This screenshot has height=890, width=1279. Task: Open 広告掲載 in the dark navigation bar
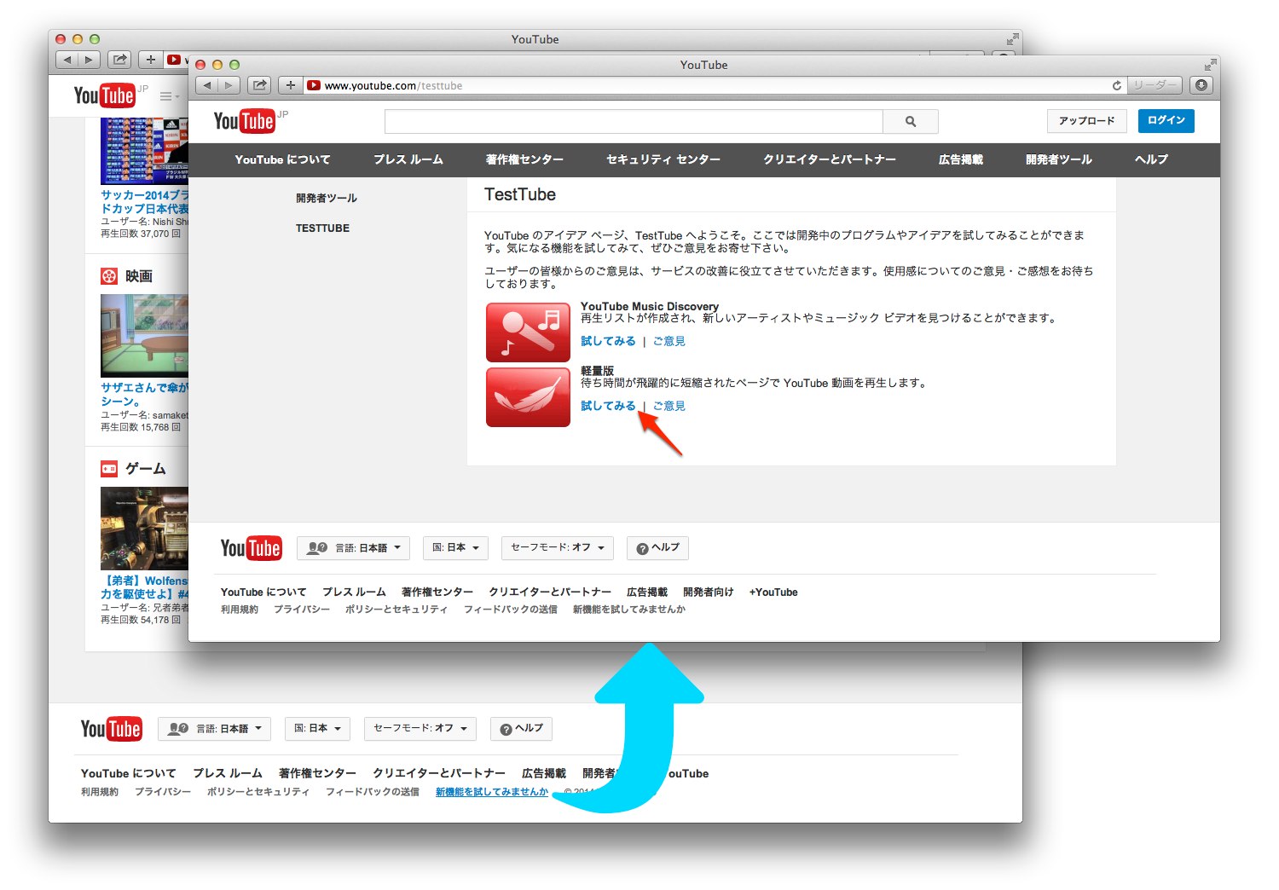(961, 159)
